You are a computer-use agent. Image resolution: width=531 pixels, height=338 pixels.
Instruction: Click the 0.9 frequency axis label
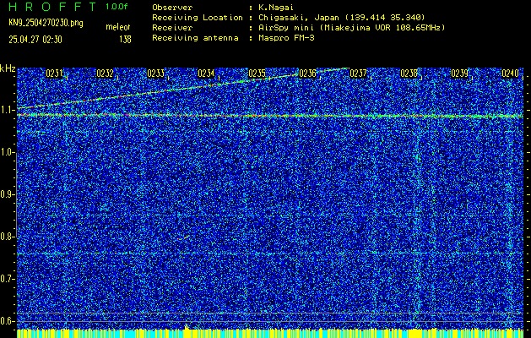(7, 194)
